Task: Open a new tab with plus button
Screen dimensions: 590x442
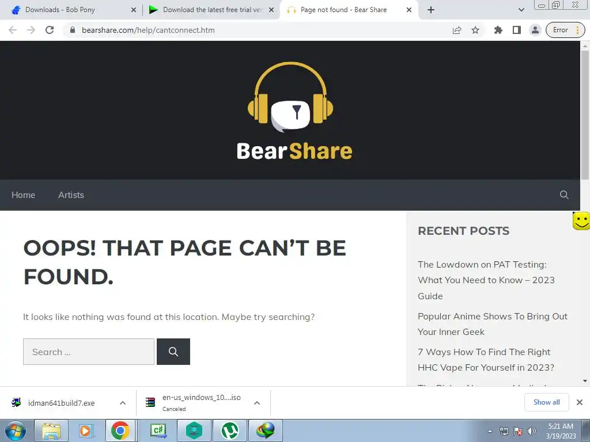Action: (x=431, y=10)
